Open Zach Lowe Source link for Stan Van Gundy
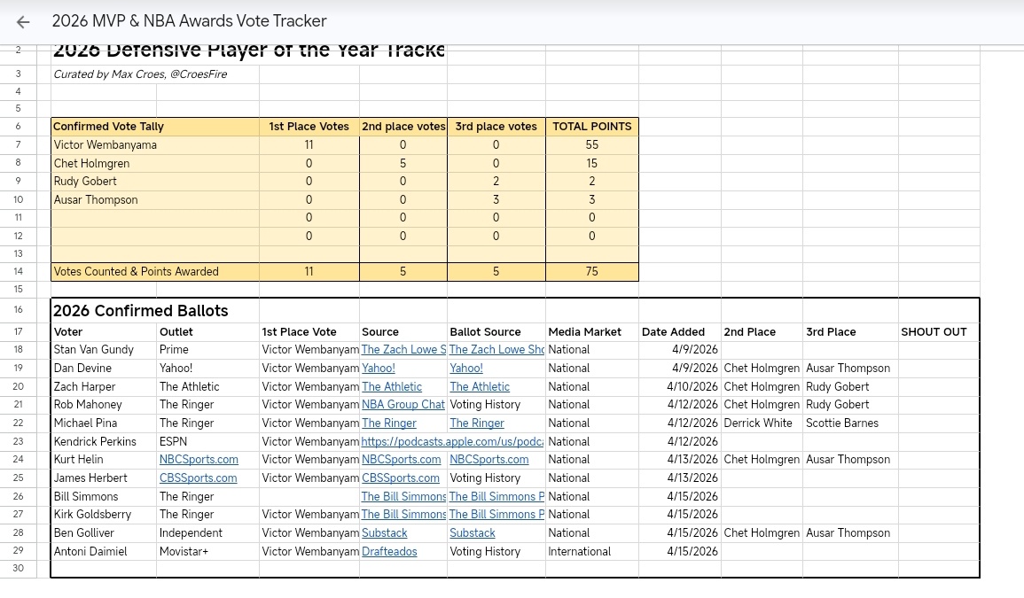Viewport: 1024px width, 598px height. pos(403,350)
